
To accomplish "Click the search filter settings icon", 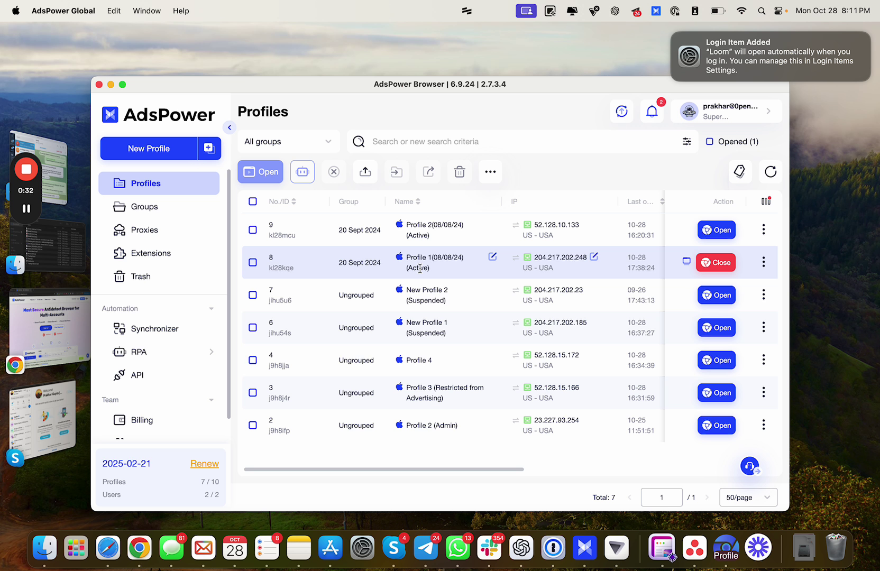I will point(686,142).
